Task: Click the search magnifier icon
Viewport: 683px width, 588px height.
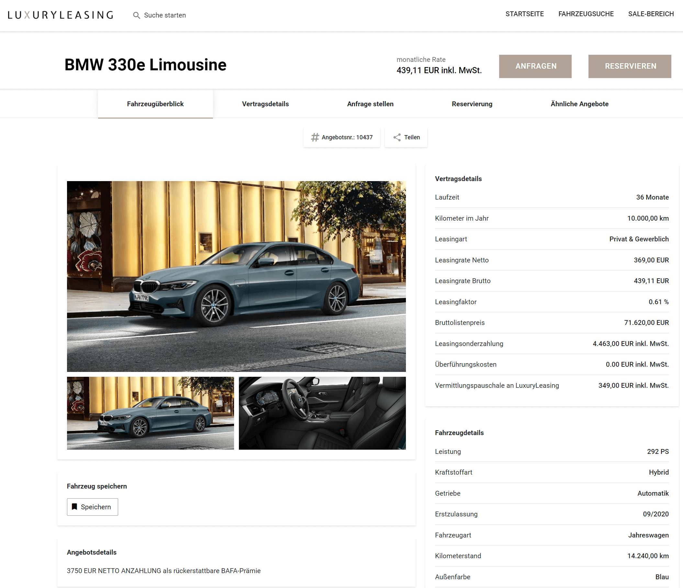Action: click(x=137, y=15)
